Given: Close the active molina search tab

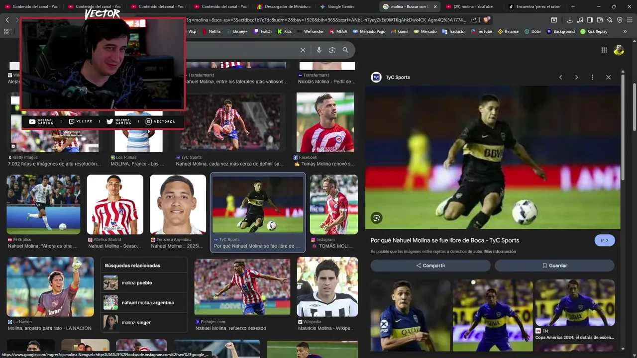Looking at the screenshot, I should (x=435, y=6).
